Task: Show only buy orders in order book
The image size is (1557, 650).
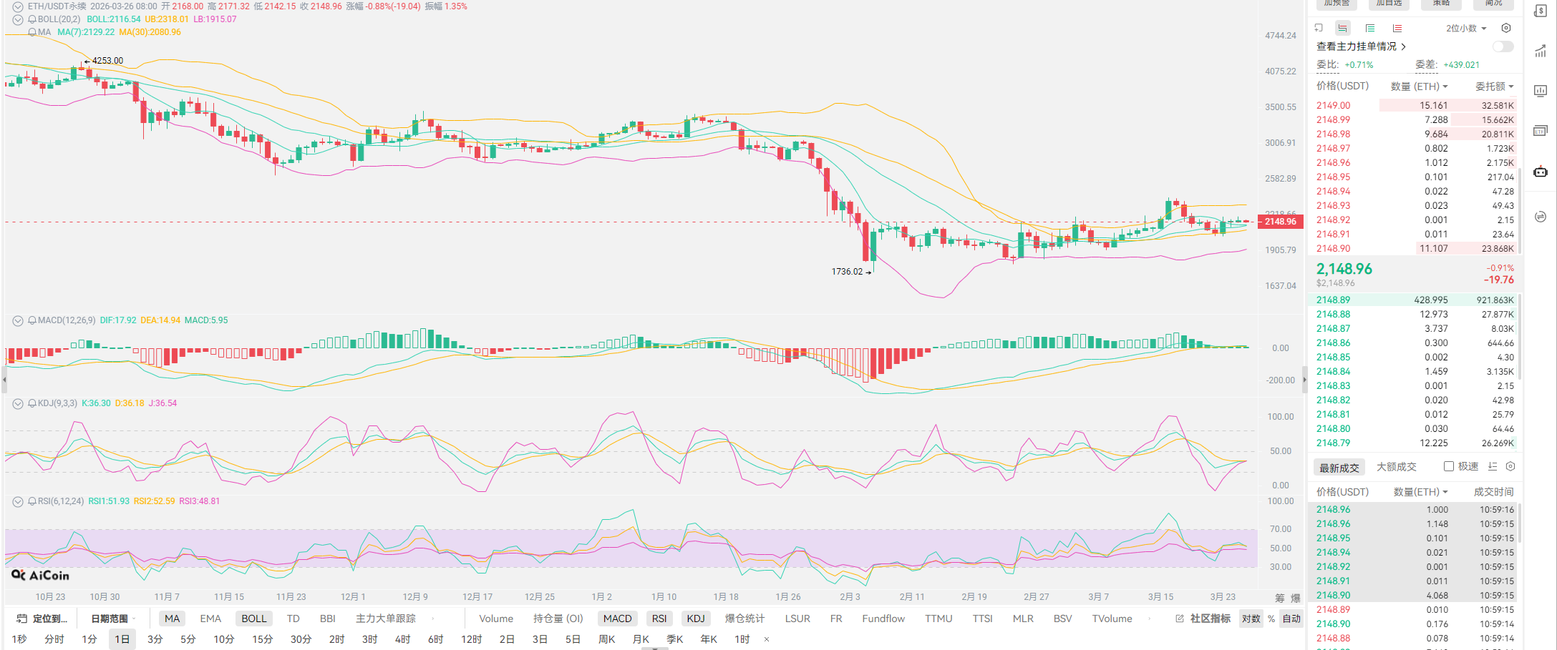Action: (1369, 28)
